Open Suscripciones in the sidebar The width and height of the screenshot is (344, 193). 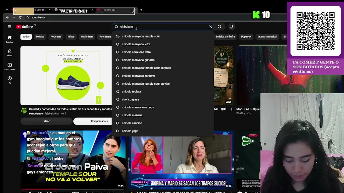(10, 66)
